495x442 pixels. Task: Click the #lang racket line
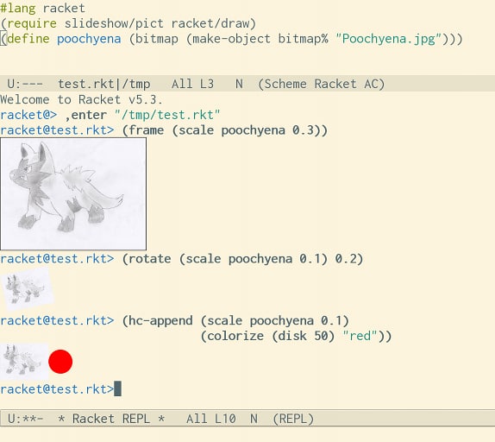pos(42,8)
